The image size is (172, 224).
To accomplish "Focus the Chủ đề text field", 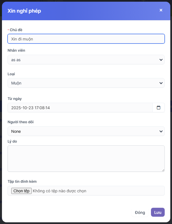I will coord(86,39).
